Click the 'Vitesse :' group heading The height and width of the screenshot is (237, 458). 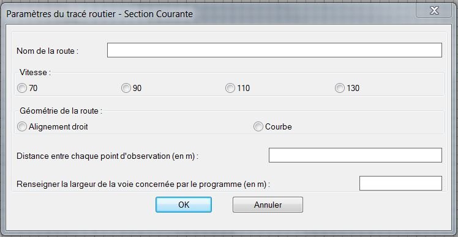(x=35, y=72)
